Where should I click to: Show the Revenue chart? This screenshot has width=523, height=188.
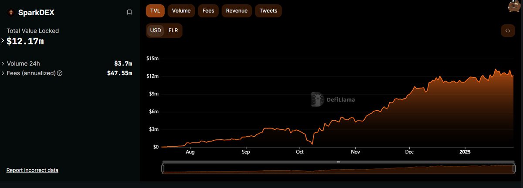pyautogui.click(x=237, y=10)
